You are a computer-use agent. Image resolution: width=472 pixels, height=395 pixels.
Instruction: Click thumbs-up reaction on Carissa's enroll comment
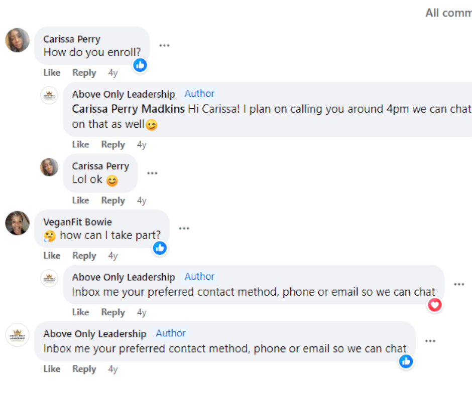pyautogui.click(x=140, y=65)
